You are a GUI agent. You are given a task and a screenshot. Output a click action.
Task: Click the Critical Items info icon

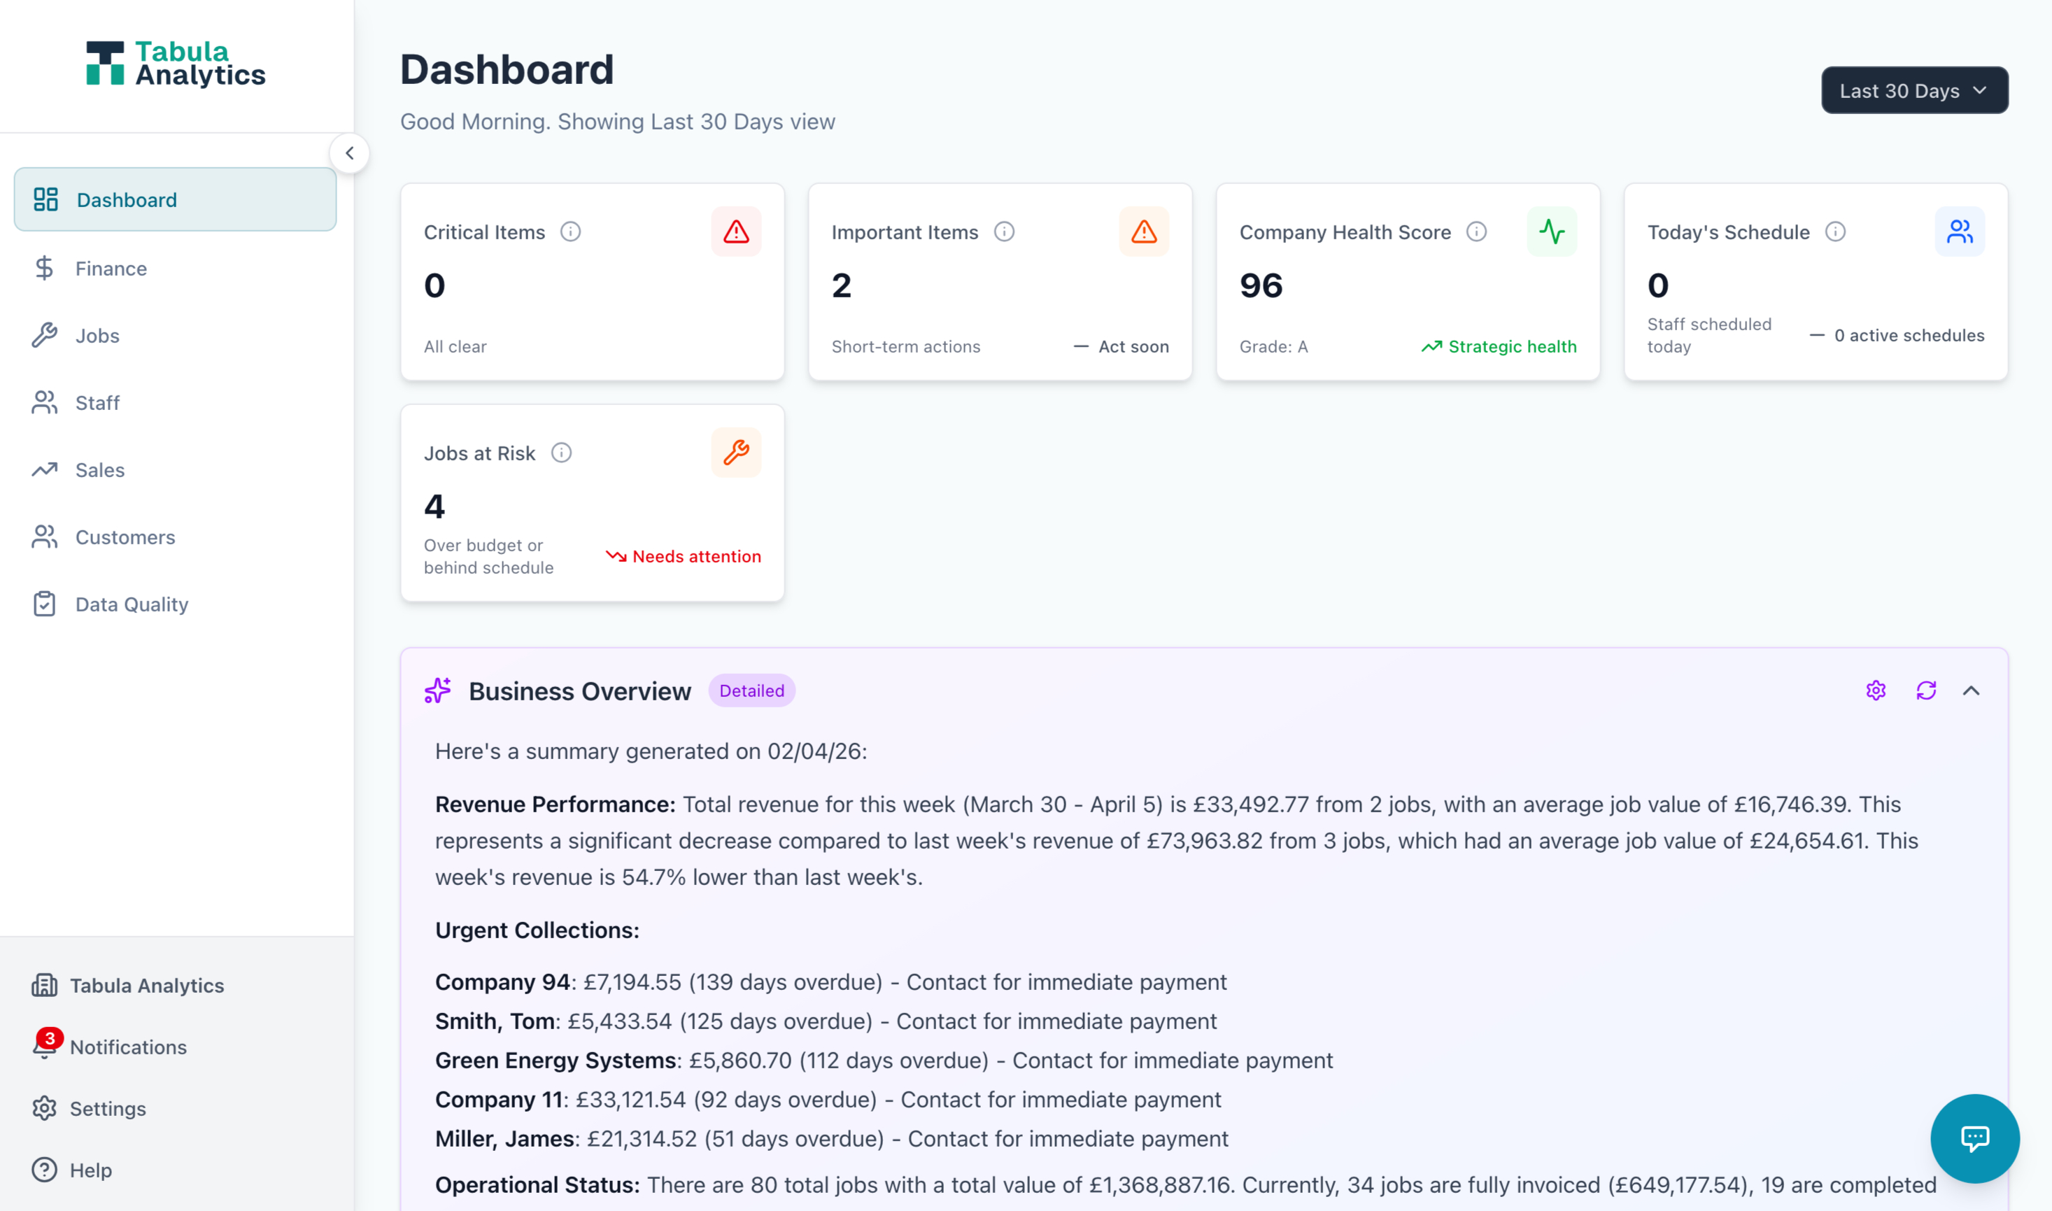[x=570, y=232]
